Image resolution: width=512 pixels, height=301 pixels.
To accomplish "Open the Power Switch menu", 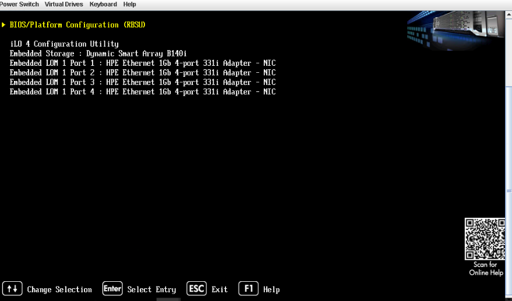I will tap(19, 4).
